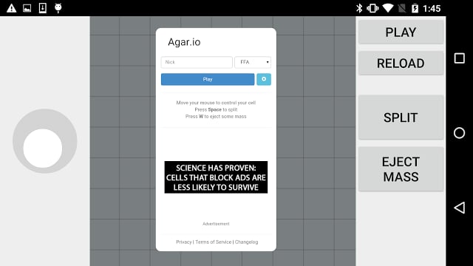The image size is (473, 266).
Task: Tap the Android debug cat icon
Action: [x=58, y=8]
